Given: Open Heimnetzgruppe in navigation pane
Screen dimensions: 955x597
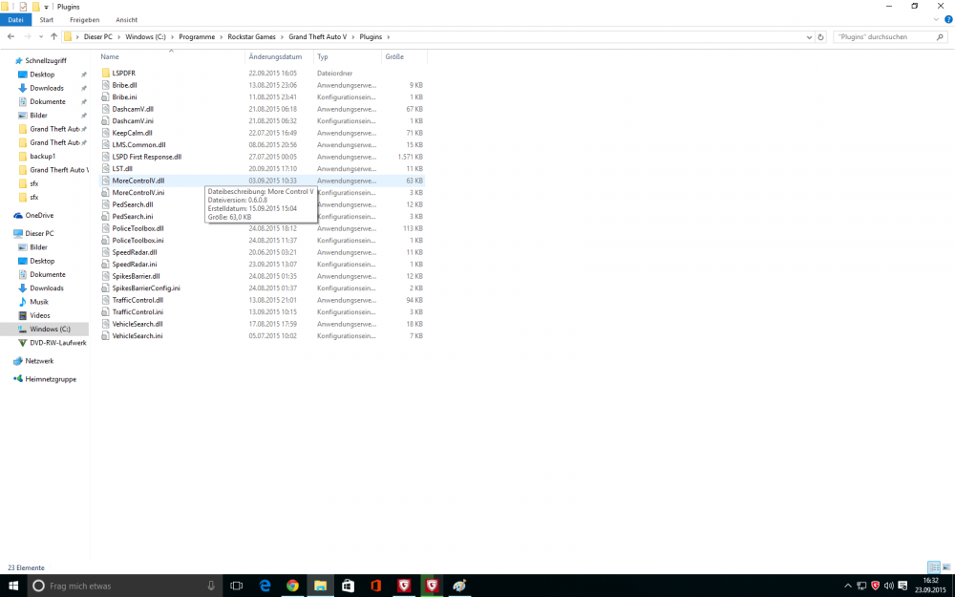Looking at the screenshot, I should 51,379.
